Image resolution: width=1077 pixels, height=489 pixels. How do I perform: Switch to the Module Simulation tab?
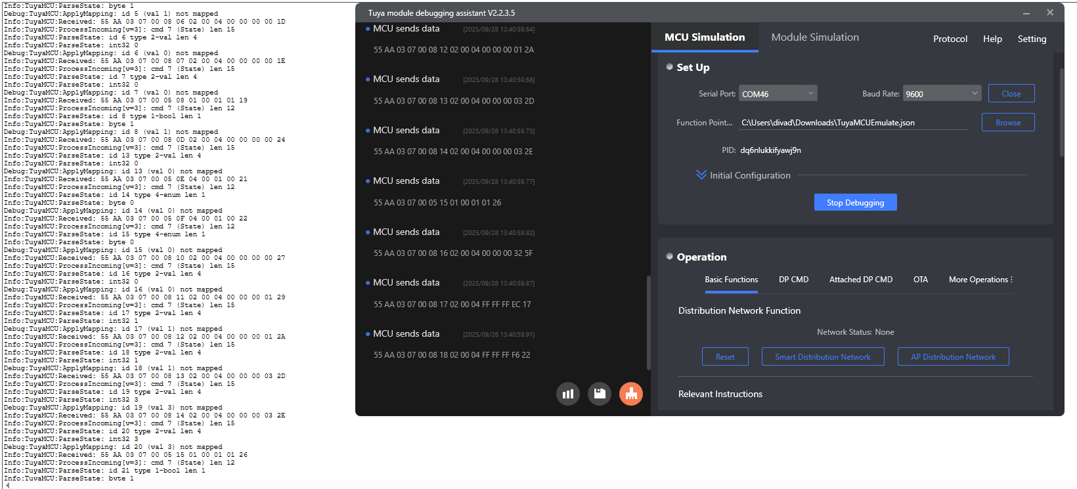point(815,37)
